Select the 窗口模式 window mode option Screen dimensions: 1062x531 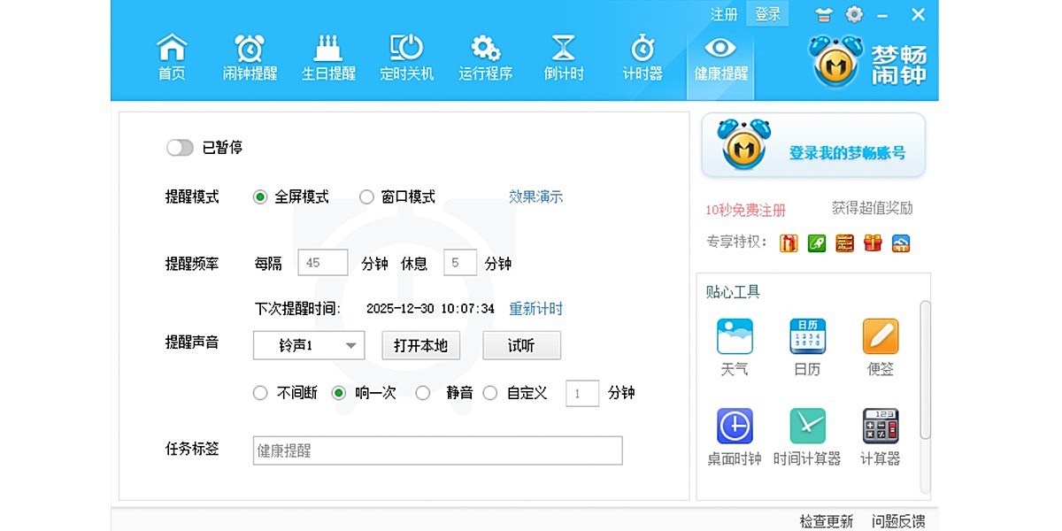[x=366, y=196]
